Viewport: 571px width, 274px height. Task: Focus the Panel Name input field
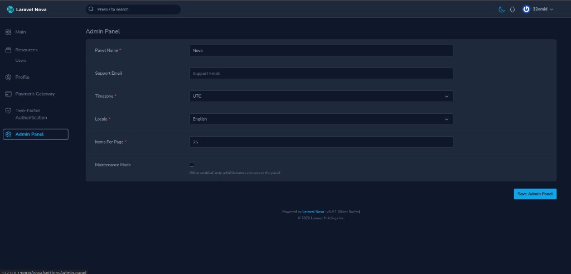pyautogui.click(x=321, y=51)
